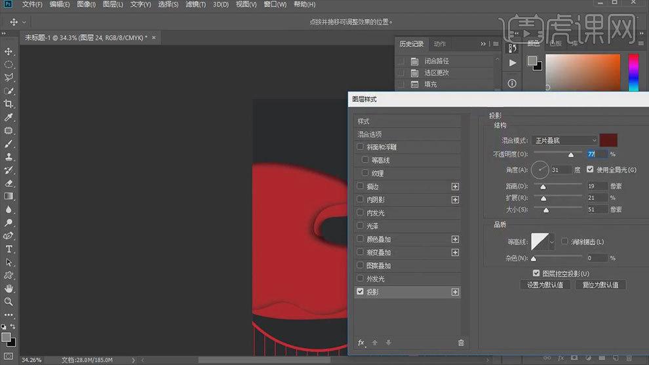Enable the 斜面和浮雕 checkbox
Viewport: 649px width, 365px height.
(360, 147)
